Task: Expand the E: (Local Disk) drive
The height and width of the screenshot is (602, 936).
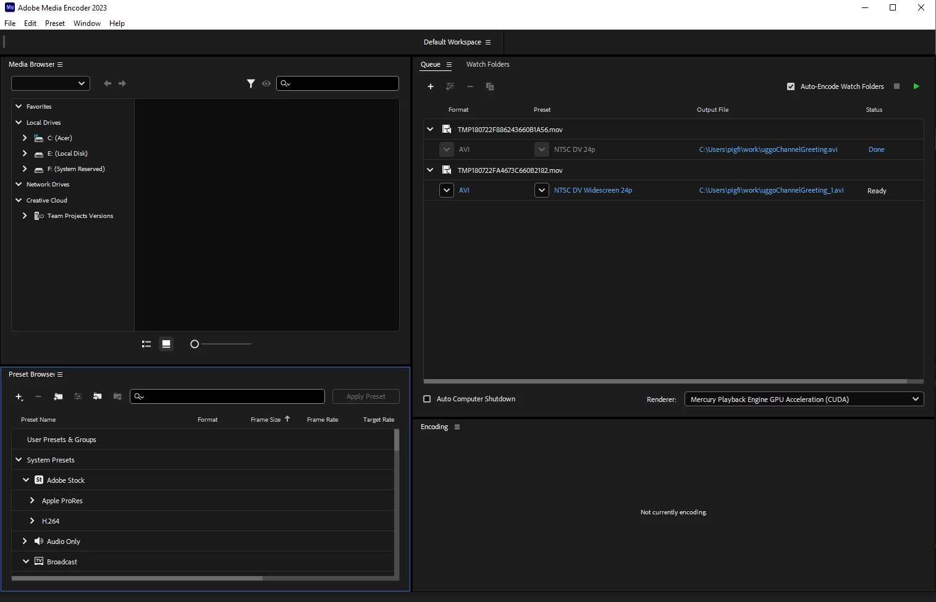Action: 25,153
